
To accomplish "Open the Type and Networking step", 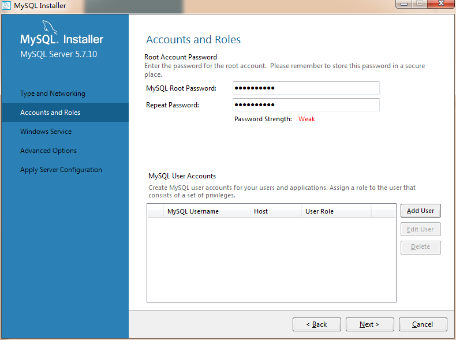I will pyautogui.click(x=53, y=94).
